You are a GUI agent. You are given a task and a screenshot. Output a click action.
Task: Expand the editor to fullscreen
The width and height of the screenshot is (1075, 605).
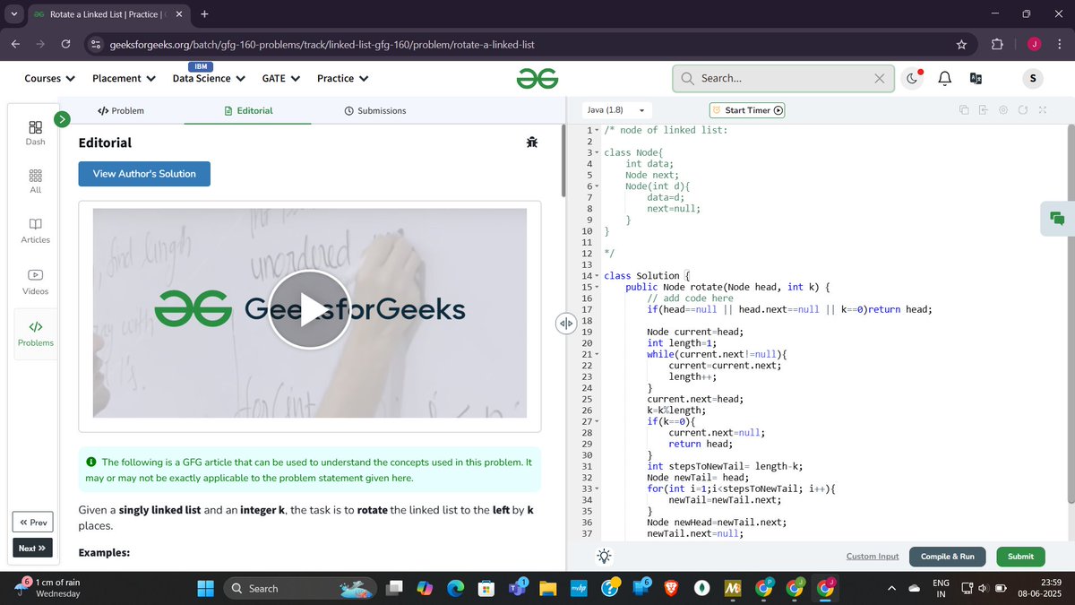tap(1042, 110)
